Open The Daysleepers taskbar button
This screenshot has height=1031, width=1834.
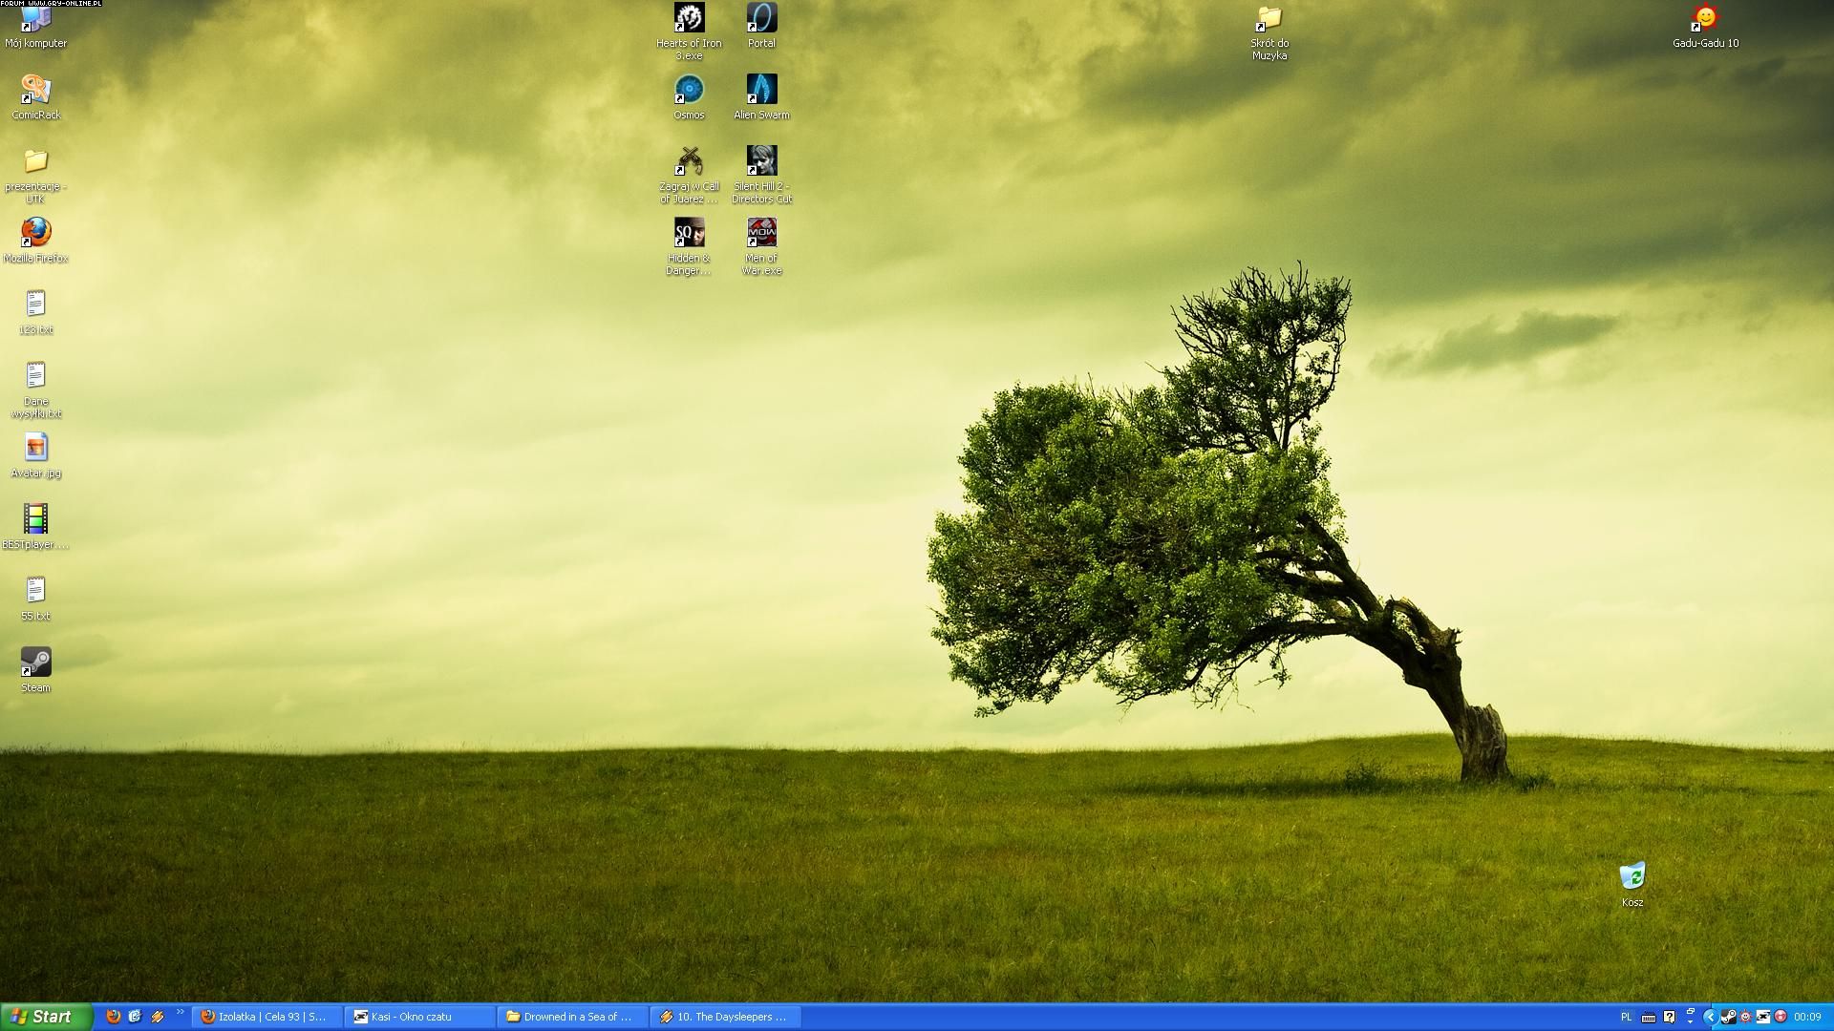tap(724, 1017)
